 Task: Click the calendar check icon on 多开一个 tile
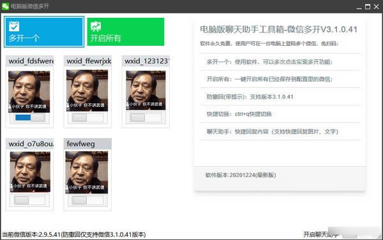pyautogui.click(x=14, y=26)
